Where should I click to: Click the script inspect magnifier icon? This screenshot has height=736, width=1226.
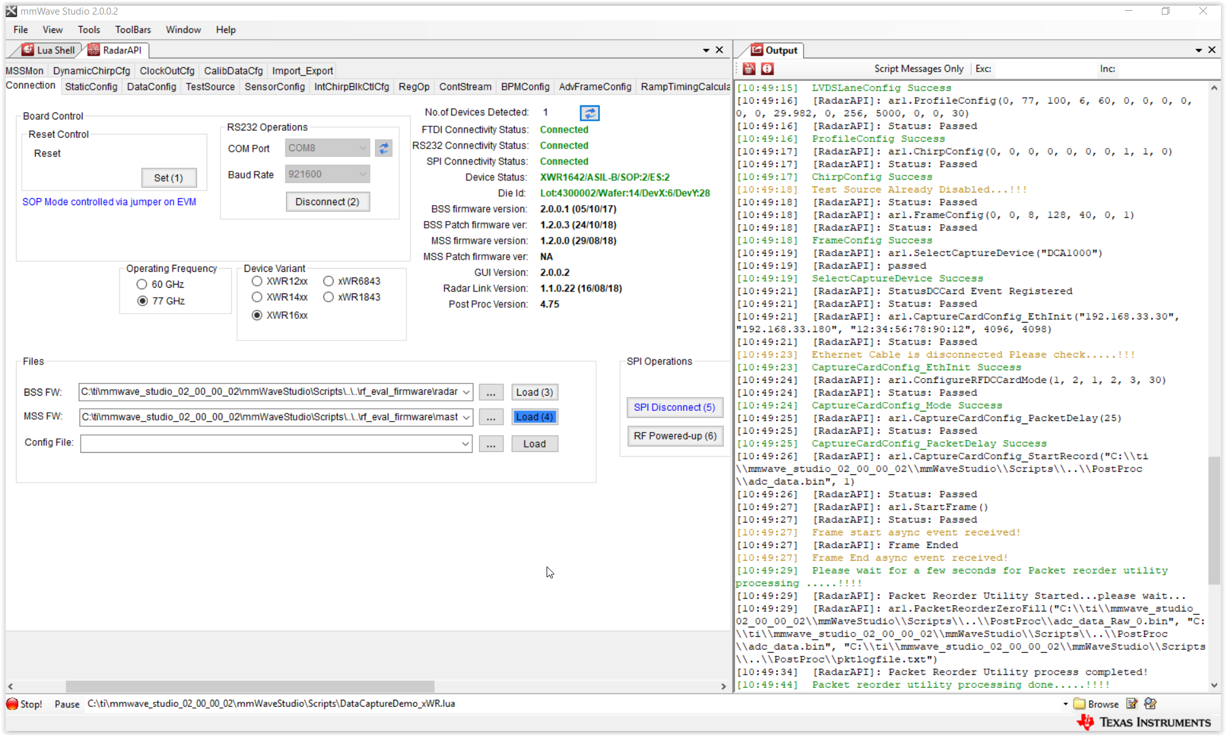1150,704
